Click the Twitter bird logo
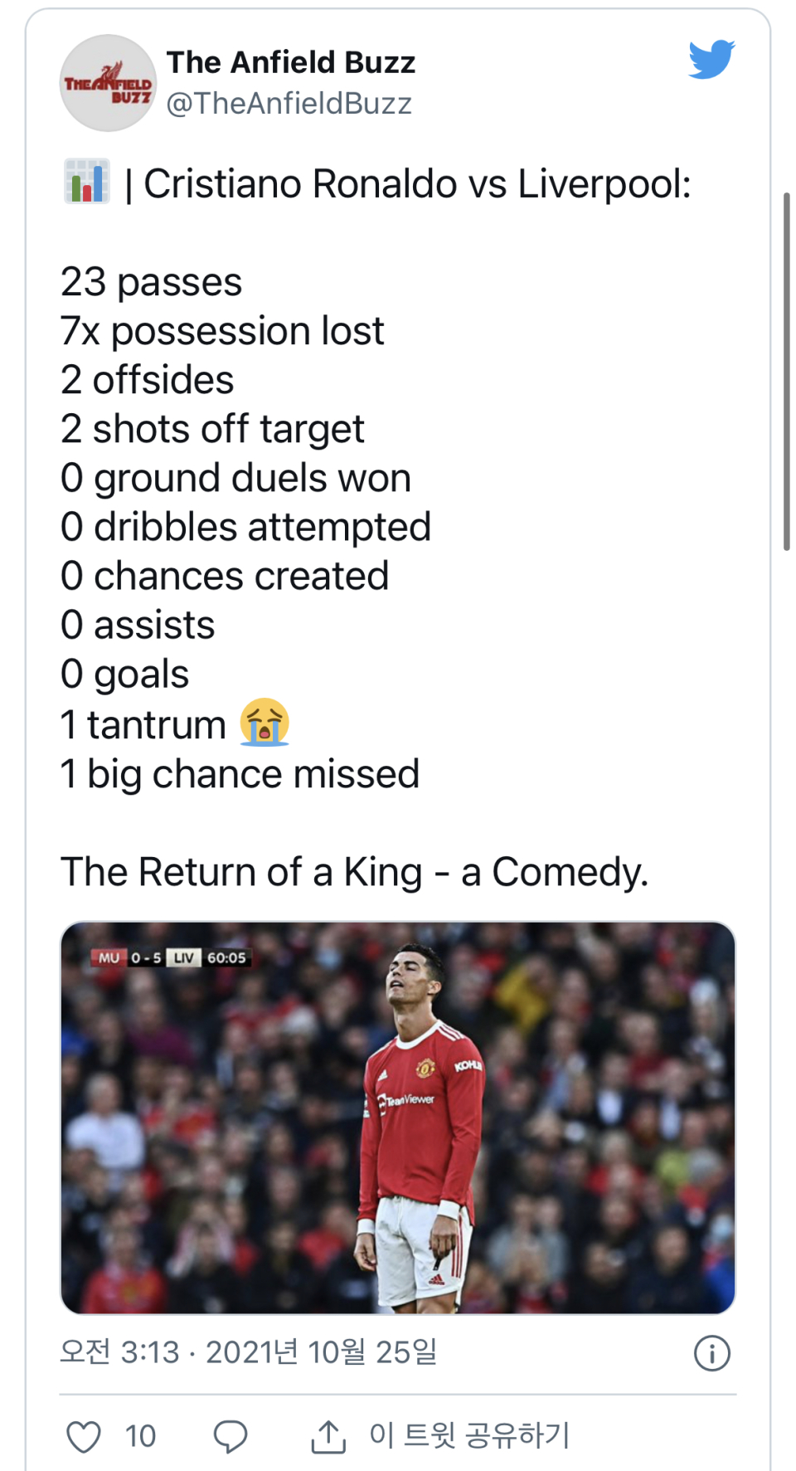 point(711,60)
